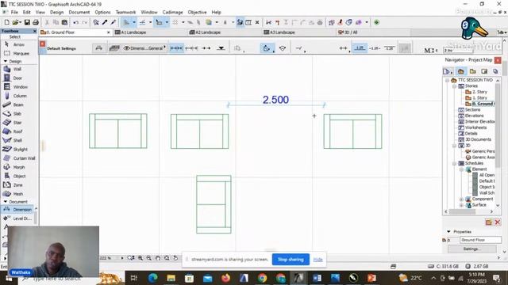This screenshot has height=285, width=508.
Task: Choose linear dimension construction method
Action: pyautogui.click(x=176, y=48)
